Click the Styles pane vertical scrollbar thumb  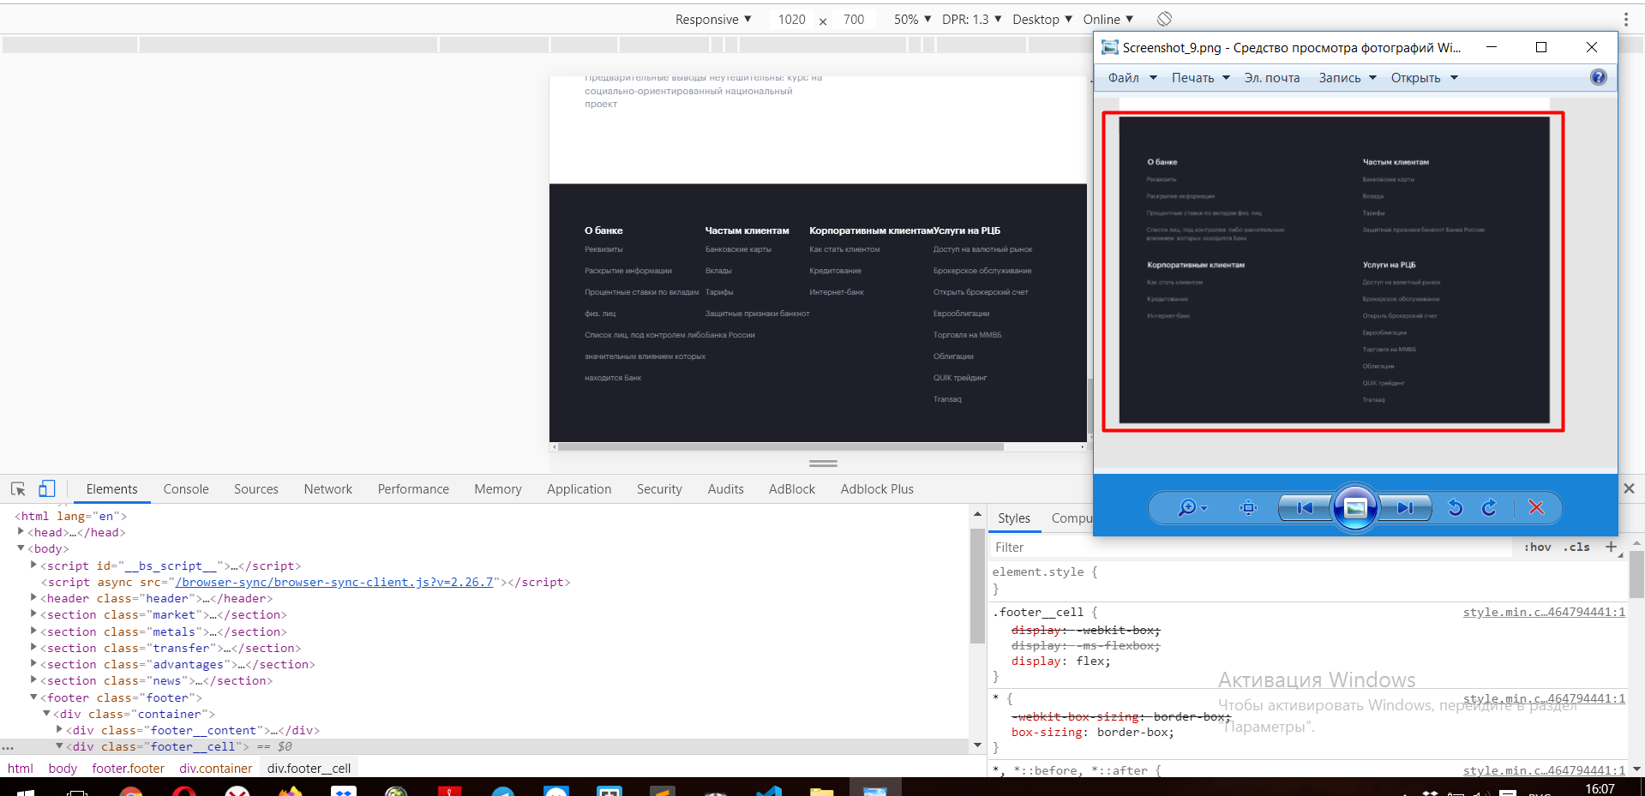point(1636,574)
